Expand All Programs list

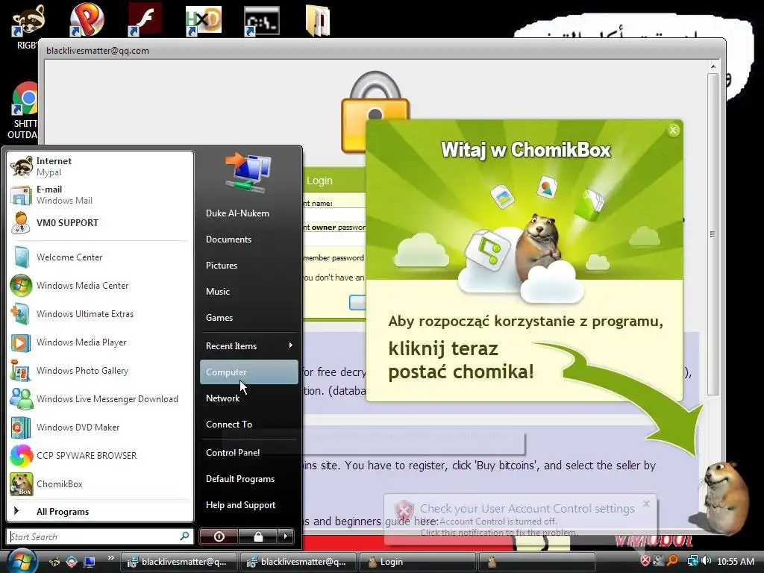point(100,511)
